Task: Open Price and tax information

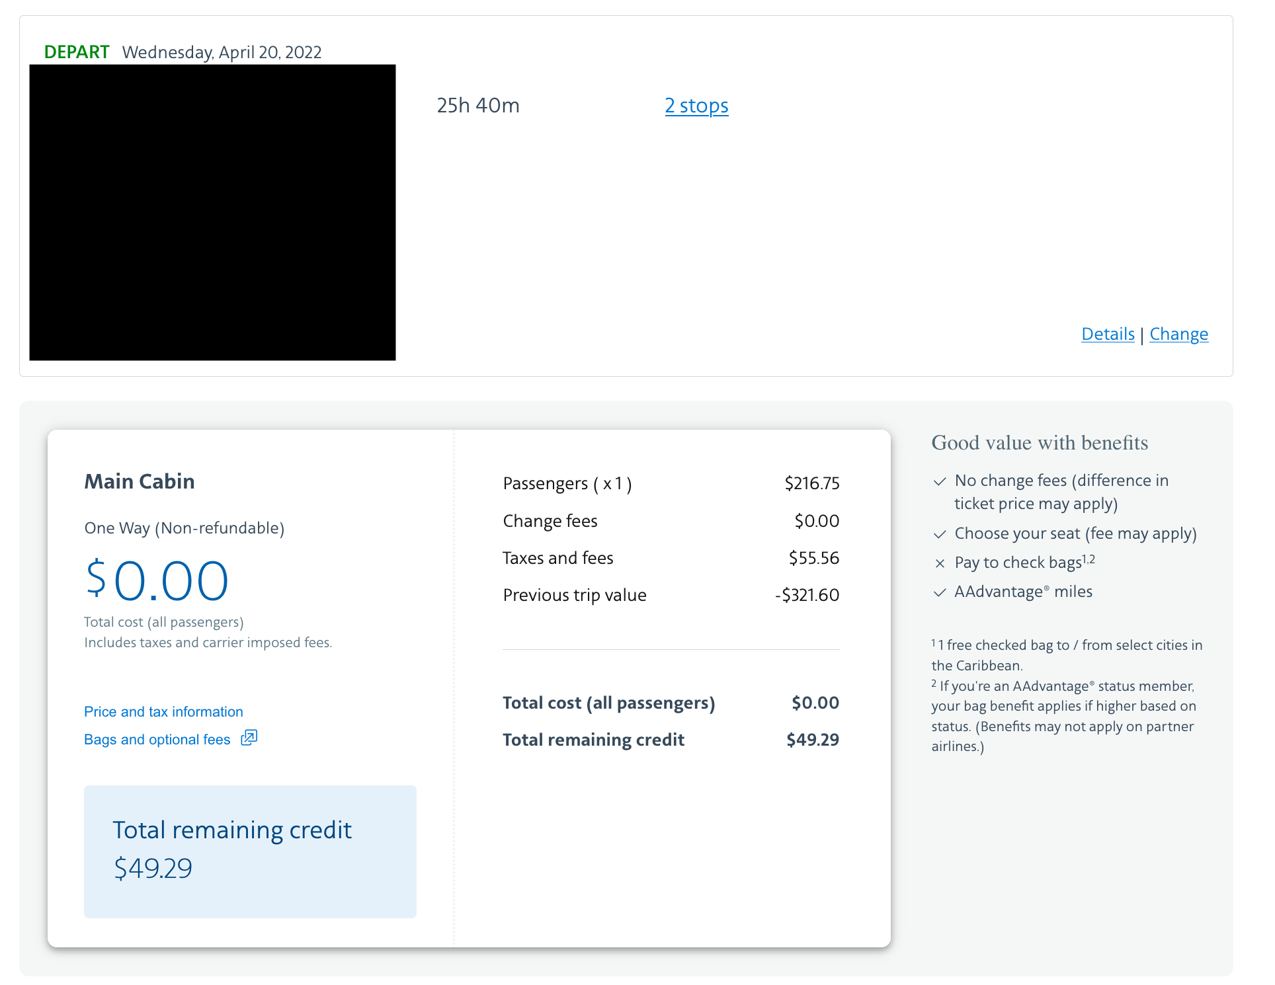Action: point(163,711)
